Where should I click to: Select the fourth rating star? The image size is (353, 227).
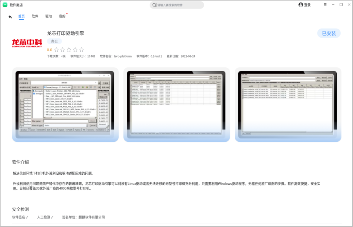tap(75, 49)
